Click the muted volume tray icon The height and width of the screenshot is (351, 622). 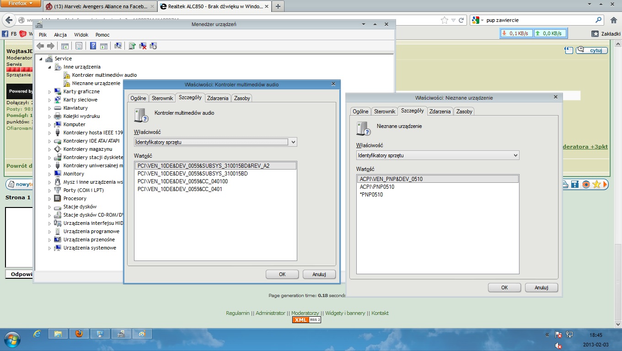pyautogui.click(x=558, y=346)
